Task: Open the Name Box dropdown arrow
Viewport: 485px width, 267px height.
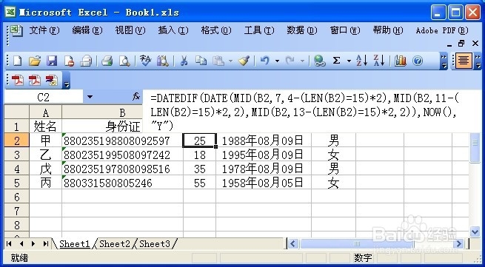Action: 90,97
